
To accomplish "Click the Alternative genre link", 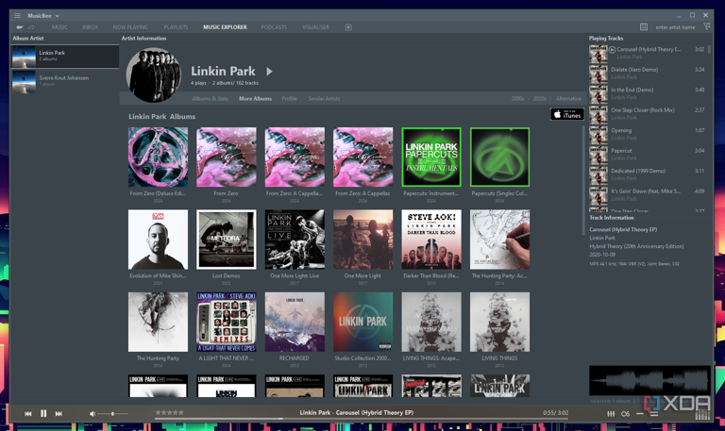I will tap(568, 98).
